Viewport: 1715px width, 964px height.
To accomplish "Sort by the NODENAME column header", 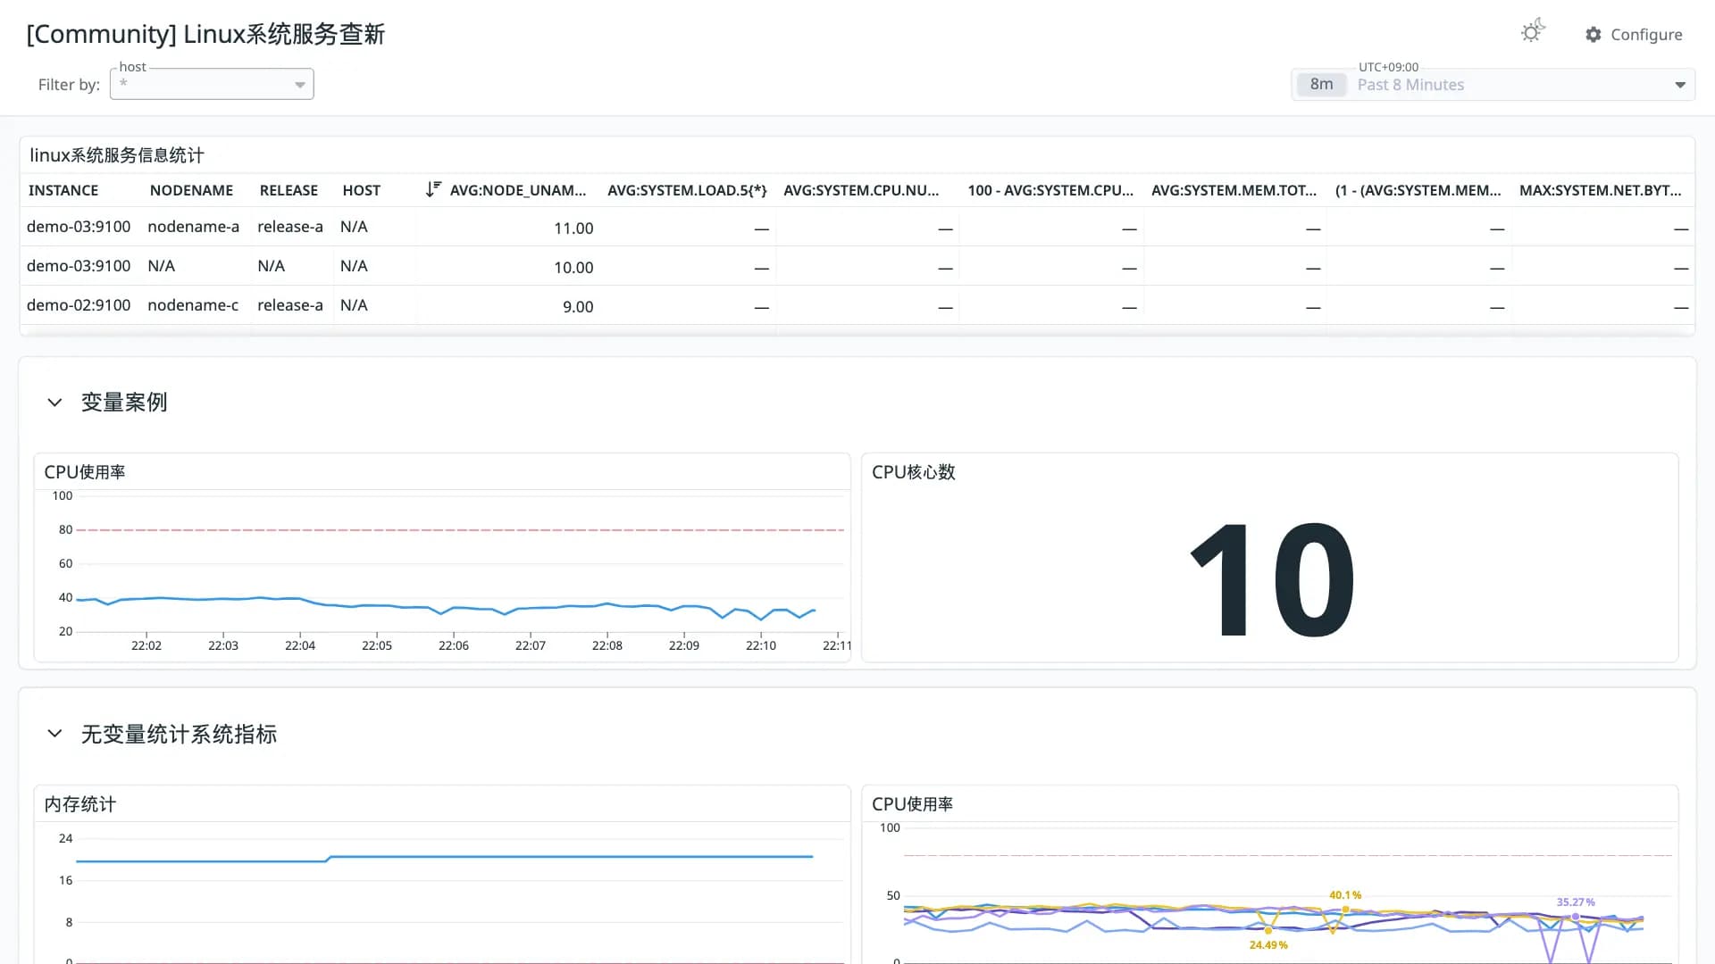I will coord(191,190).
